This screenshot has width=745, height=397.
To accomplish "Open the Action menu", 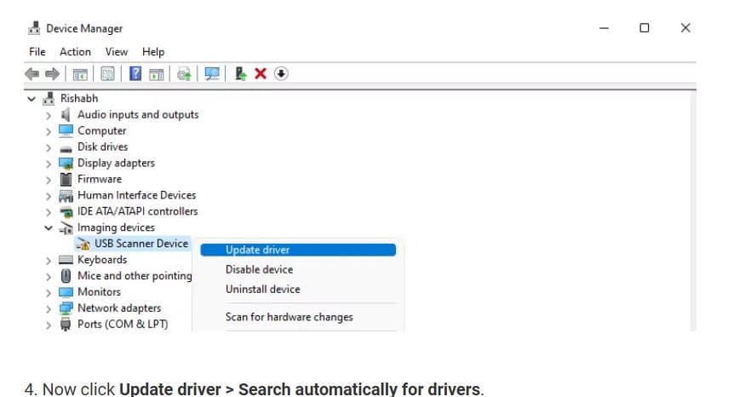I will (x=75, y=52).
